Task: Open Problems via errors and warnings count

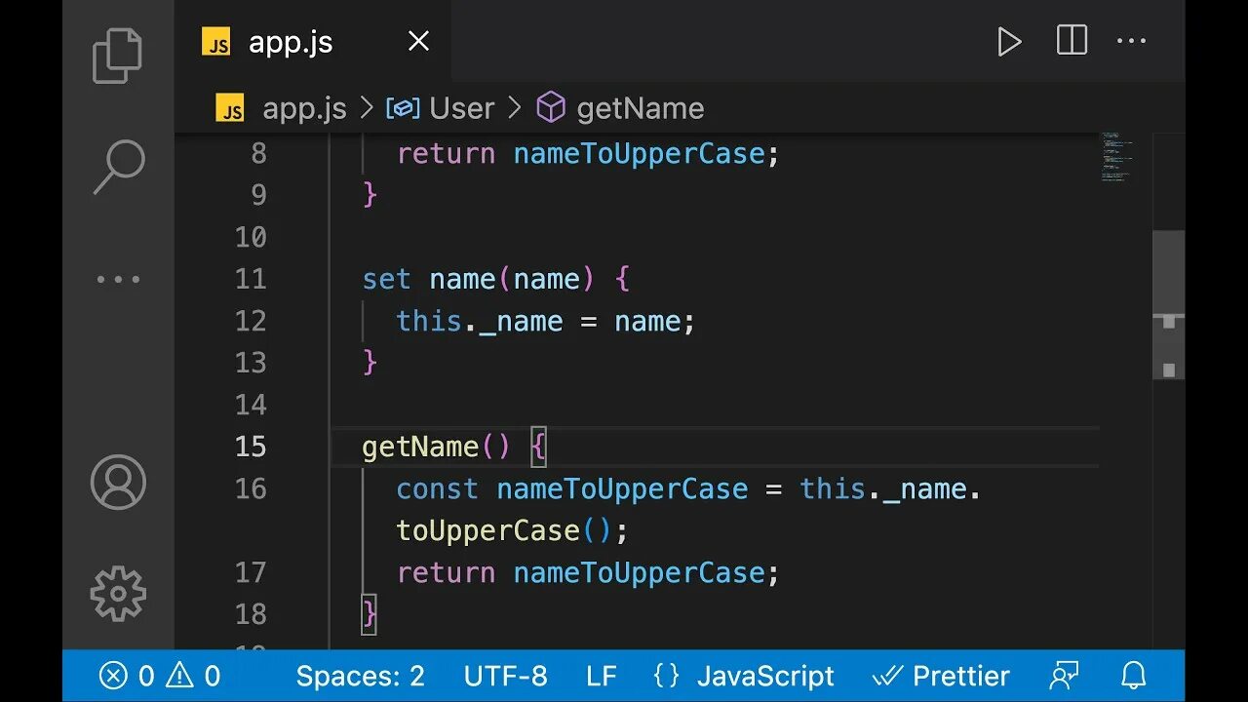Action: (x=160, y=676)
